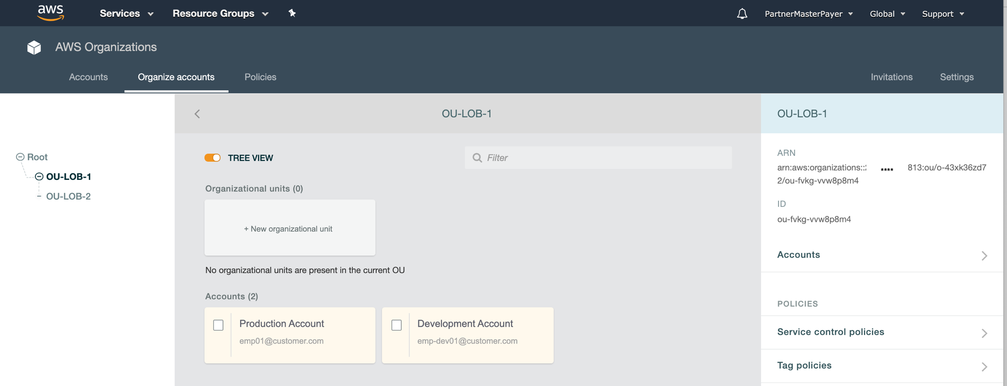This screenshot has height=386, width=1007.
Task: Open the Production Account card
Action: pos(290,335)
